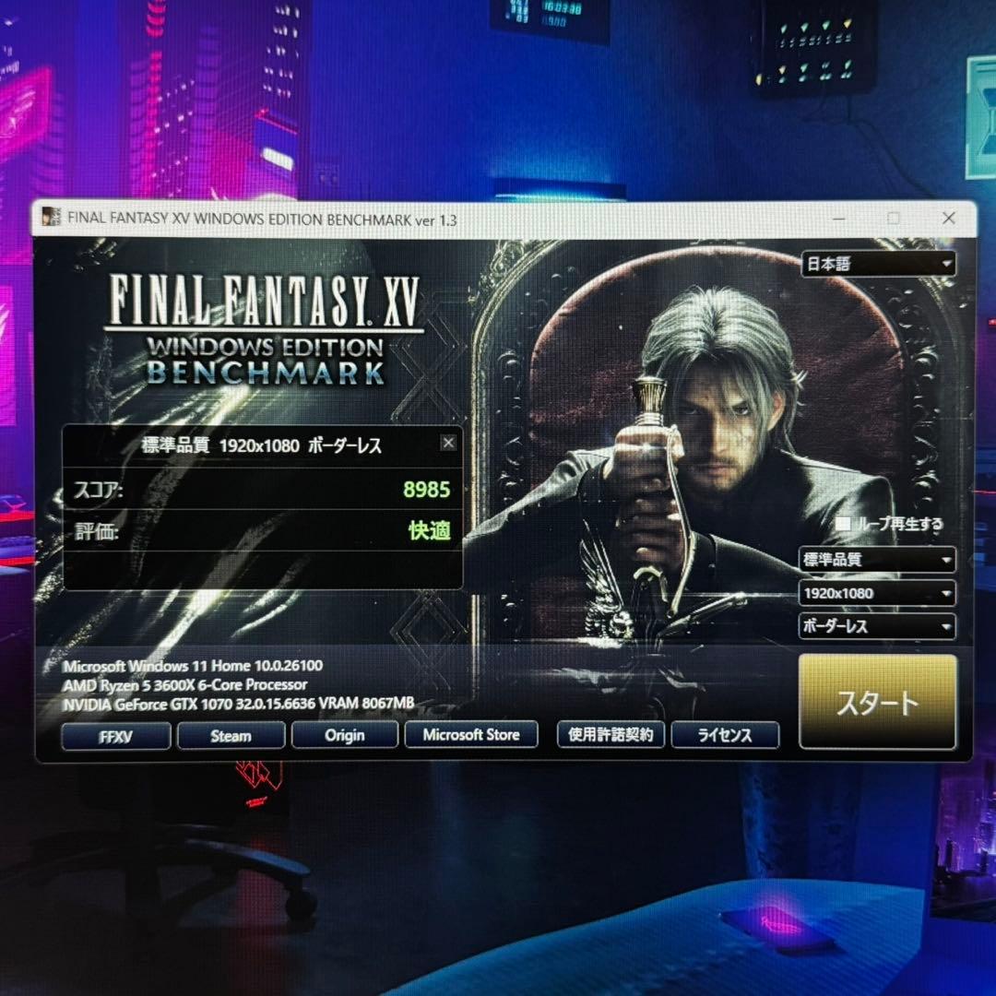Click the Microsoft Windows 11 Home line
The image size is (996, 996).
click(193, 666)
